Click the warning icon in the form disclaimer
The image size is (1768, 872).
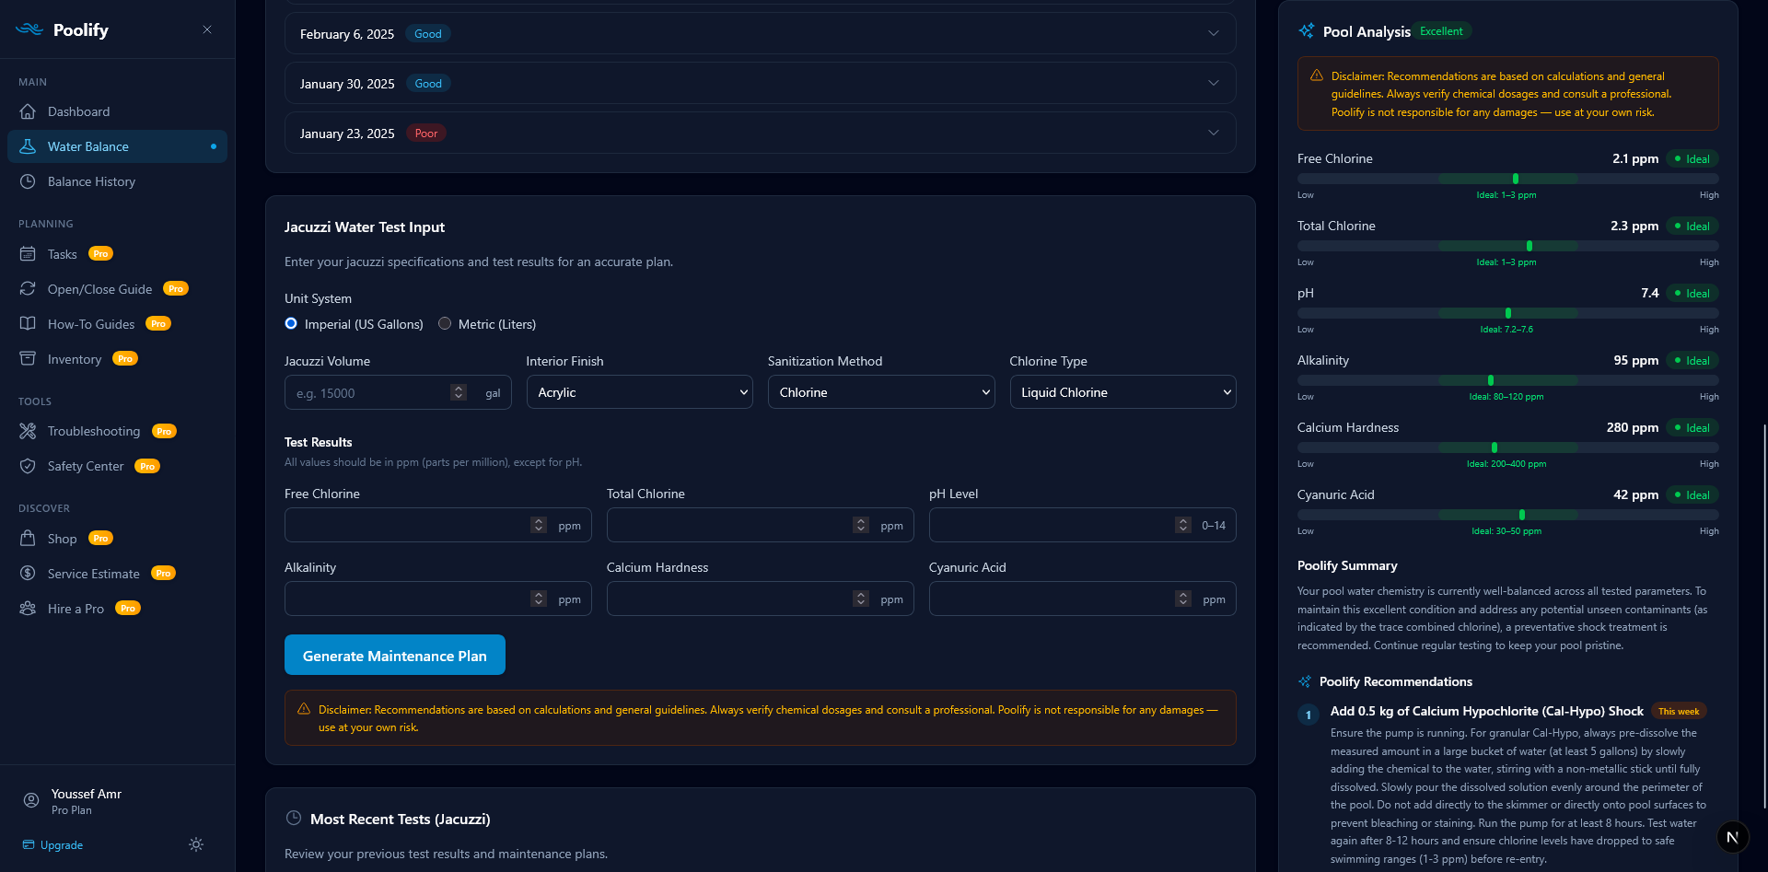click(x=304, y=709)
